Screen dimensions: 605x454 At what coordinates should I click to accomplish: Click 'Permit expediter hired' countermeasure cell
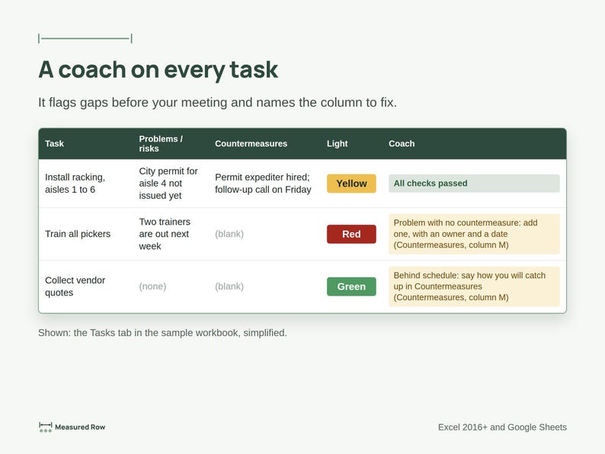coord(263,184)
